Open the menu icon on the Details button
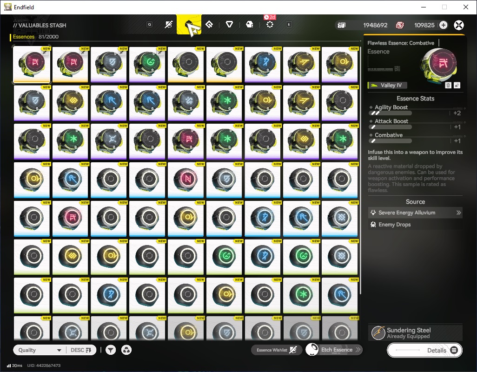Image resolution: width=477 pixels, height=372 pixels. tap(454, 351)
